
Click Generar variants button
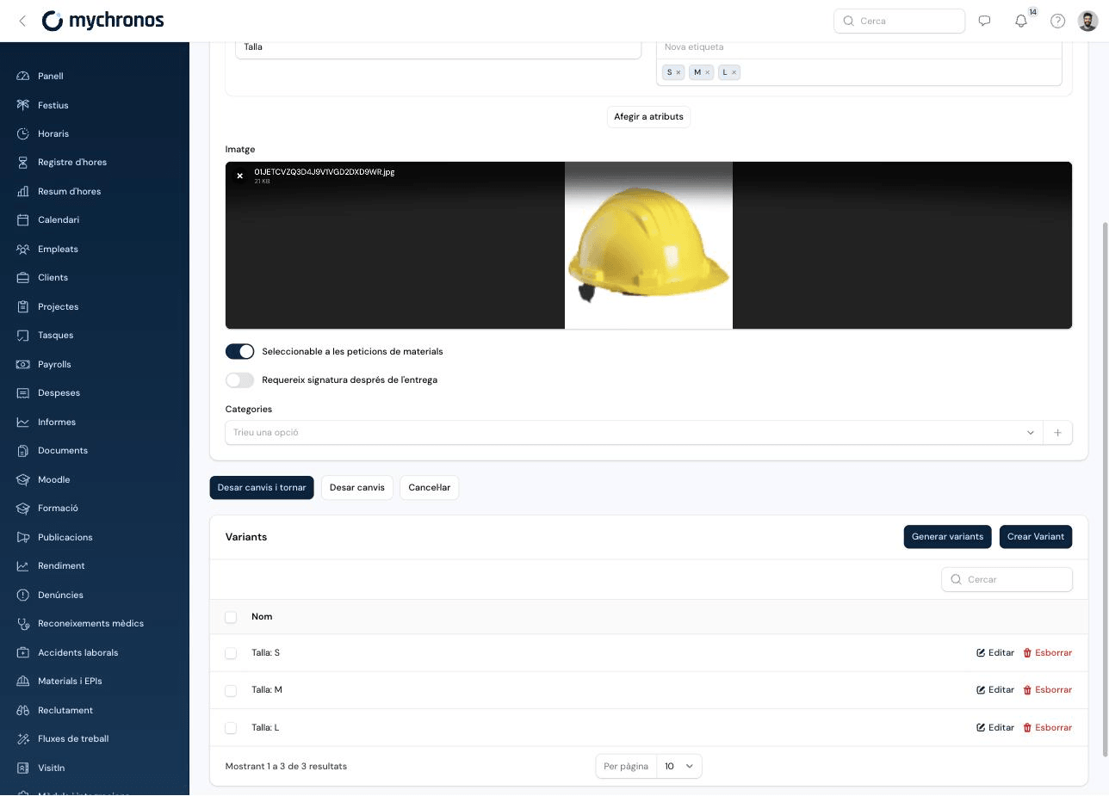click(x=947, y=537)
